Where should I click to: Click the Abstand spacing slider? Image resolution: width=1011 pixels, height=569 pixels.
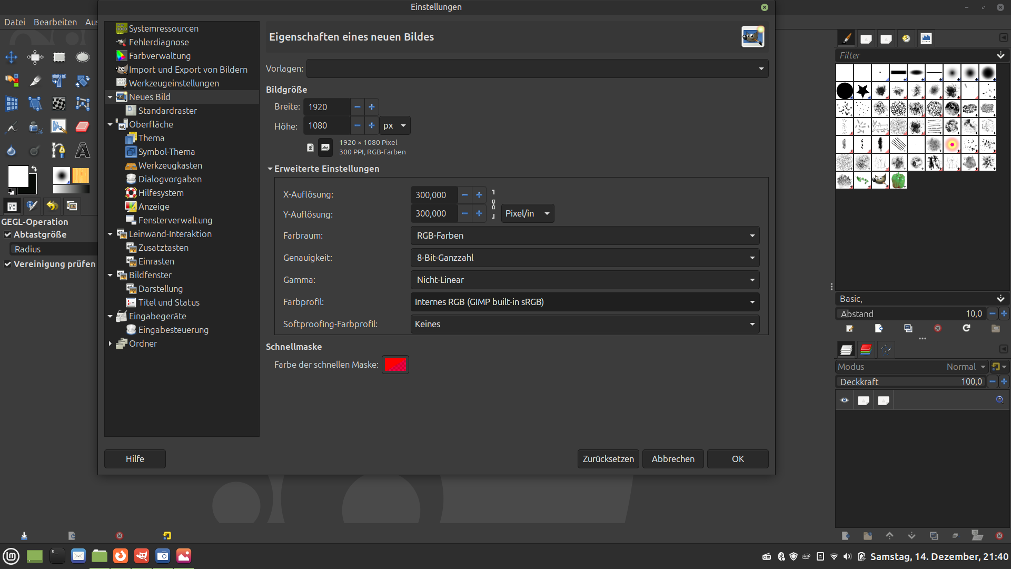pyautogui.click(x=911, y=313)
